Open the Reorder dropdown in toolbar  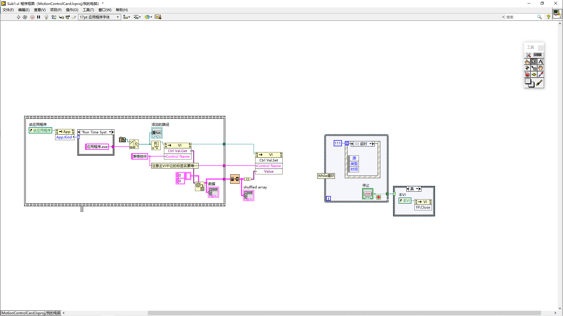[148, 17]
